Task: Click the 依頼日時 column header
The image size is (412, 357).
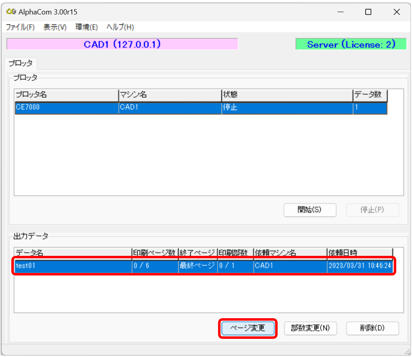Action: (x=359, y=253)
